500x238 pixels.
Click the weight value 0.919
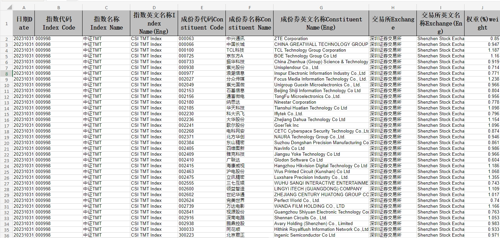(482, 62)
